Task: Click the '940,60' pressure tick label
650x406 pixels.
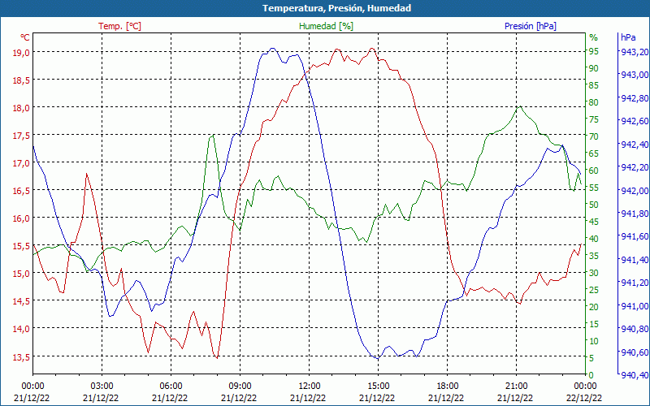Action: [635, 352]
